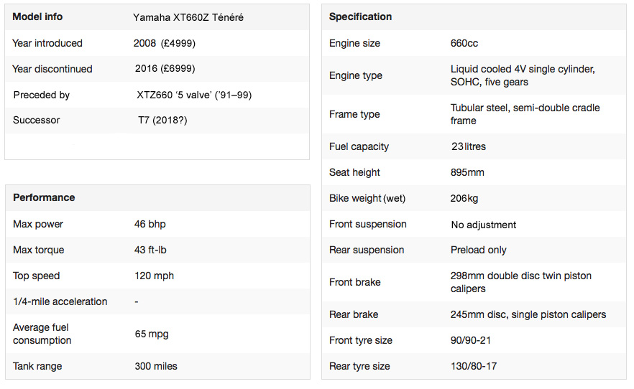Screen dimensions: 634x389
Task: Click the 43 ft-lb max torque value
Action: pos(151,250)
